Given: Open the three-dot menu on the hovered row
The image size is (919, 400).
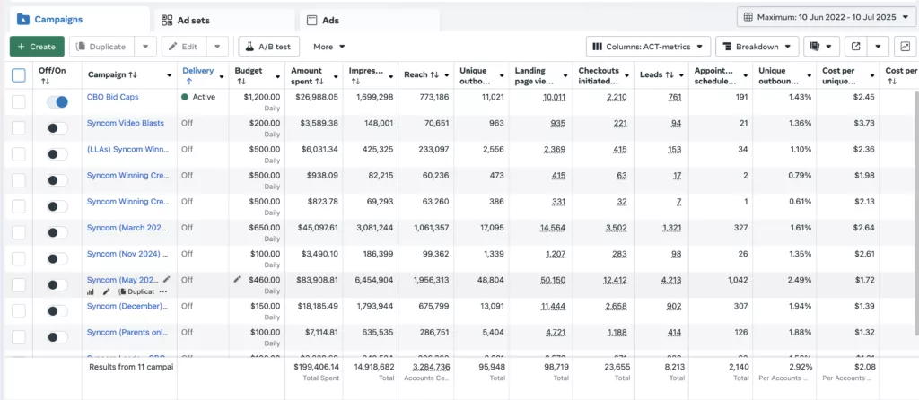Looking at the screenshot, I should [163, 291].
